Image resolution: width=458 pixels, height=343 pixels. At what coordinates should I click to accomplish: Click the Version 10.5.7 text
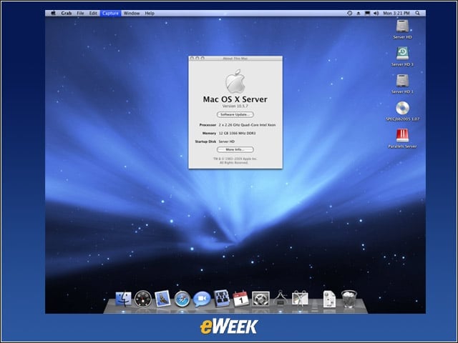click(235, 106)
